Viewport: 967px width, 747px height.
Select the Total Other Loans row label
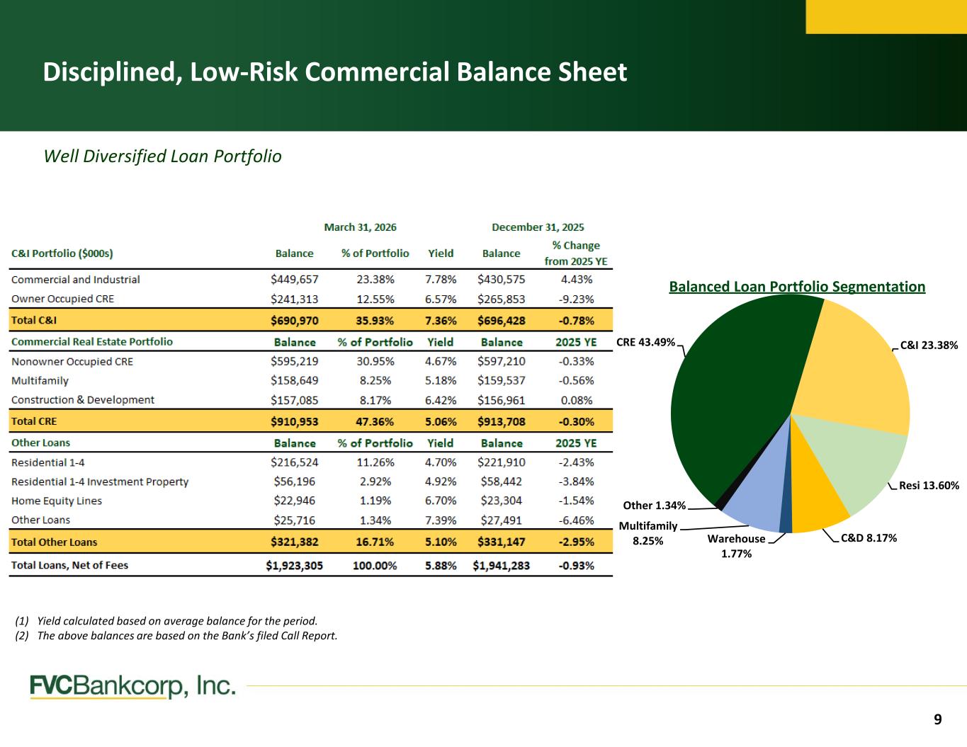54,542
